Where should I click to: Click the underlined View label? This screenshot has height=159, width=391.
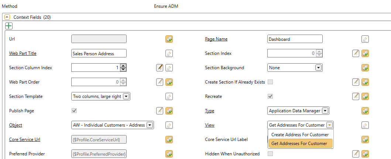(210, 125)
